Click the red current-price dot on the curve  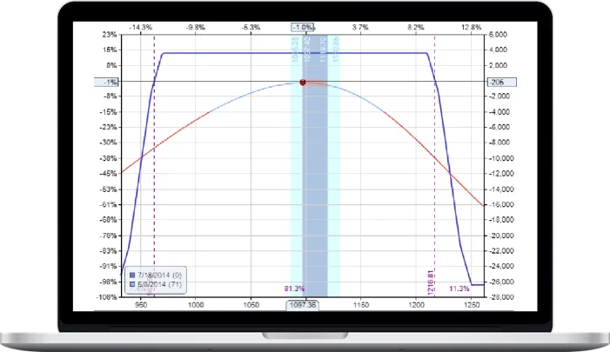click(x=303, y=82)
